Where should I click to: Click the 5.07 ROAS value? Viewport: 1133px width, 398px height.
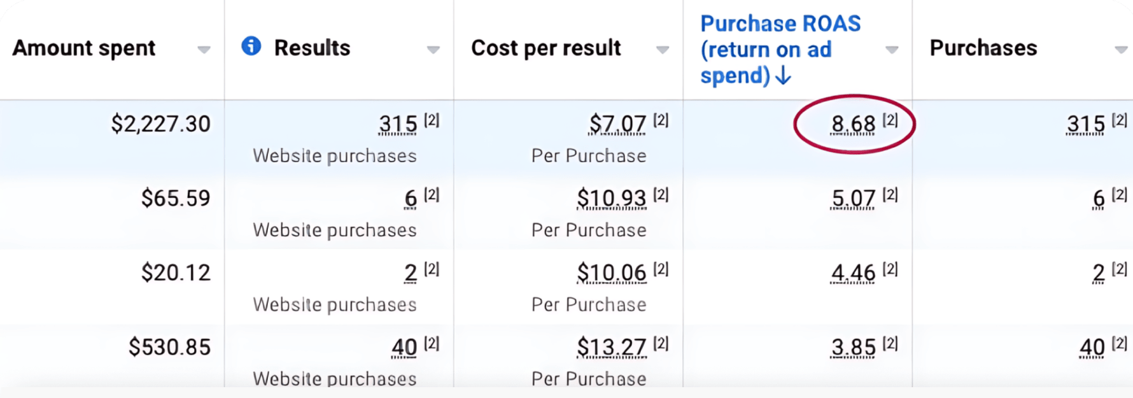(854, 198)
